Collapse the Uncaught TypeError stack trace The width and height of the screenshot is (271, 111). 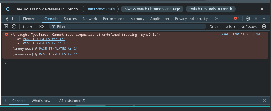point(11,35)
